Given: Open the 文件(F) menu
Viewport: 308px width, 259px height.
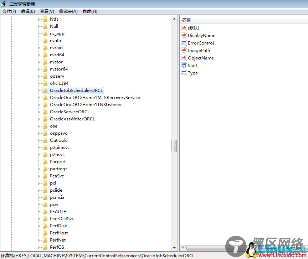Looking at the screenshot, I should click(9, 11).
